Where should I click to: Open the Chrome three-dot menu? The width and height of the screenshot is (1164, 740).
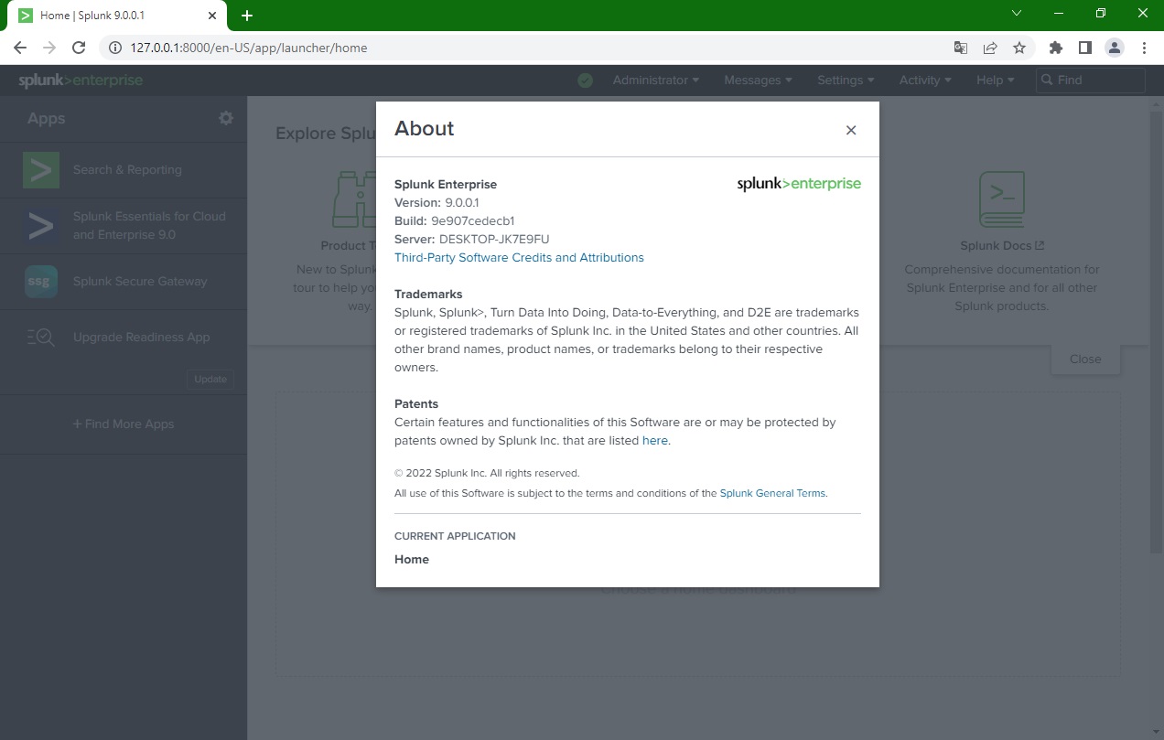tap(1144, 48)
